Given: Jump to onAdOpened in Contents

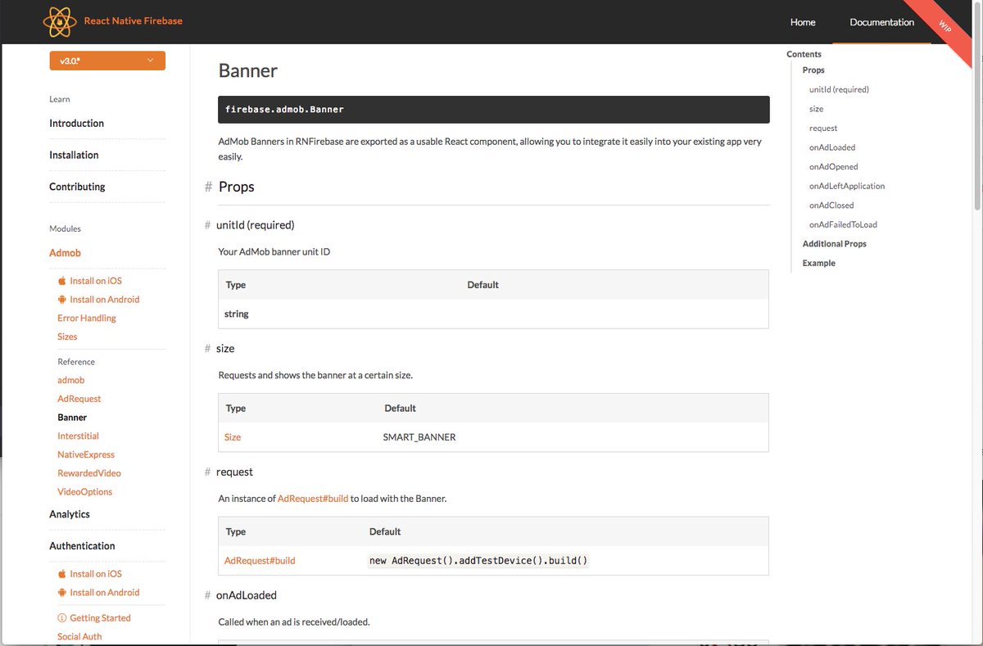Looking at the screenshot, I should (834, 167).
